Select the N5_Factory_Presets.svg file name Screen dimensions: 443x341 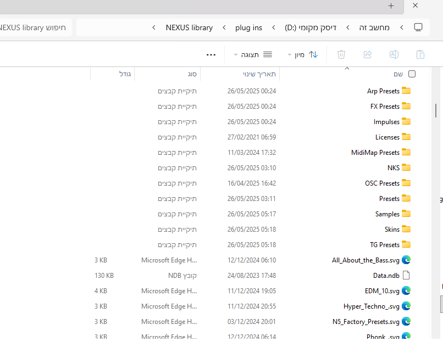[366, 322]
